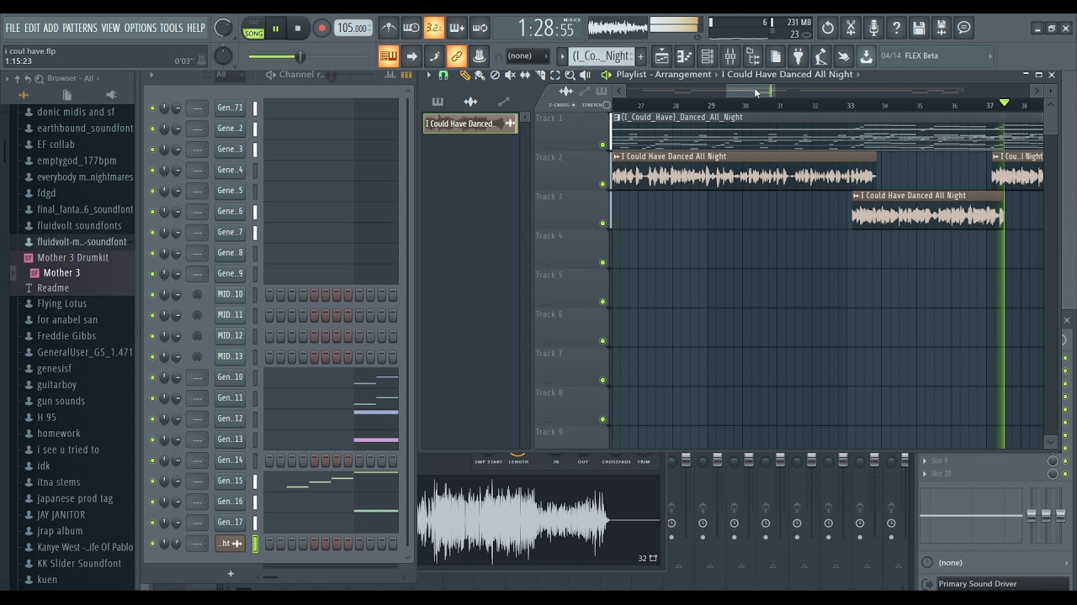The height and width of the screenshot is (605, 1077).
Task: Enable playlist magnet snap icon
Action: pyautogui.click(x=443, y=75)
